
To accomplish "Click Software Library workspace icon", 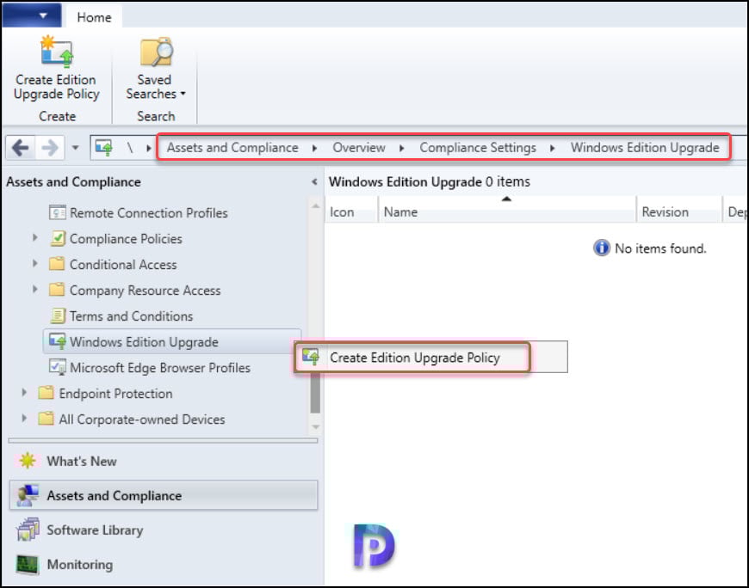I will (x=28, y=530).
